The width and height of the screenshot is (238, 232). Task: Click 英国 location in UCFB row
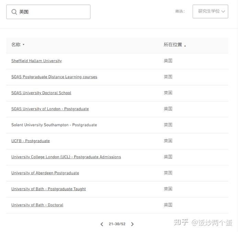168,141
